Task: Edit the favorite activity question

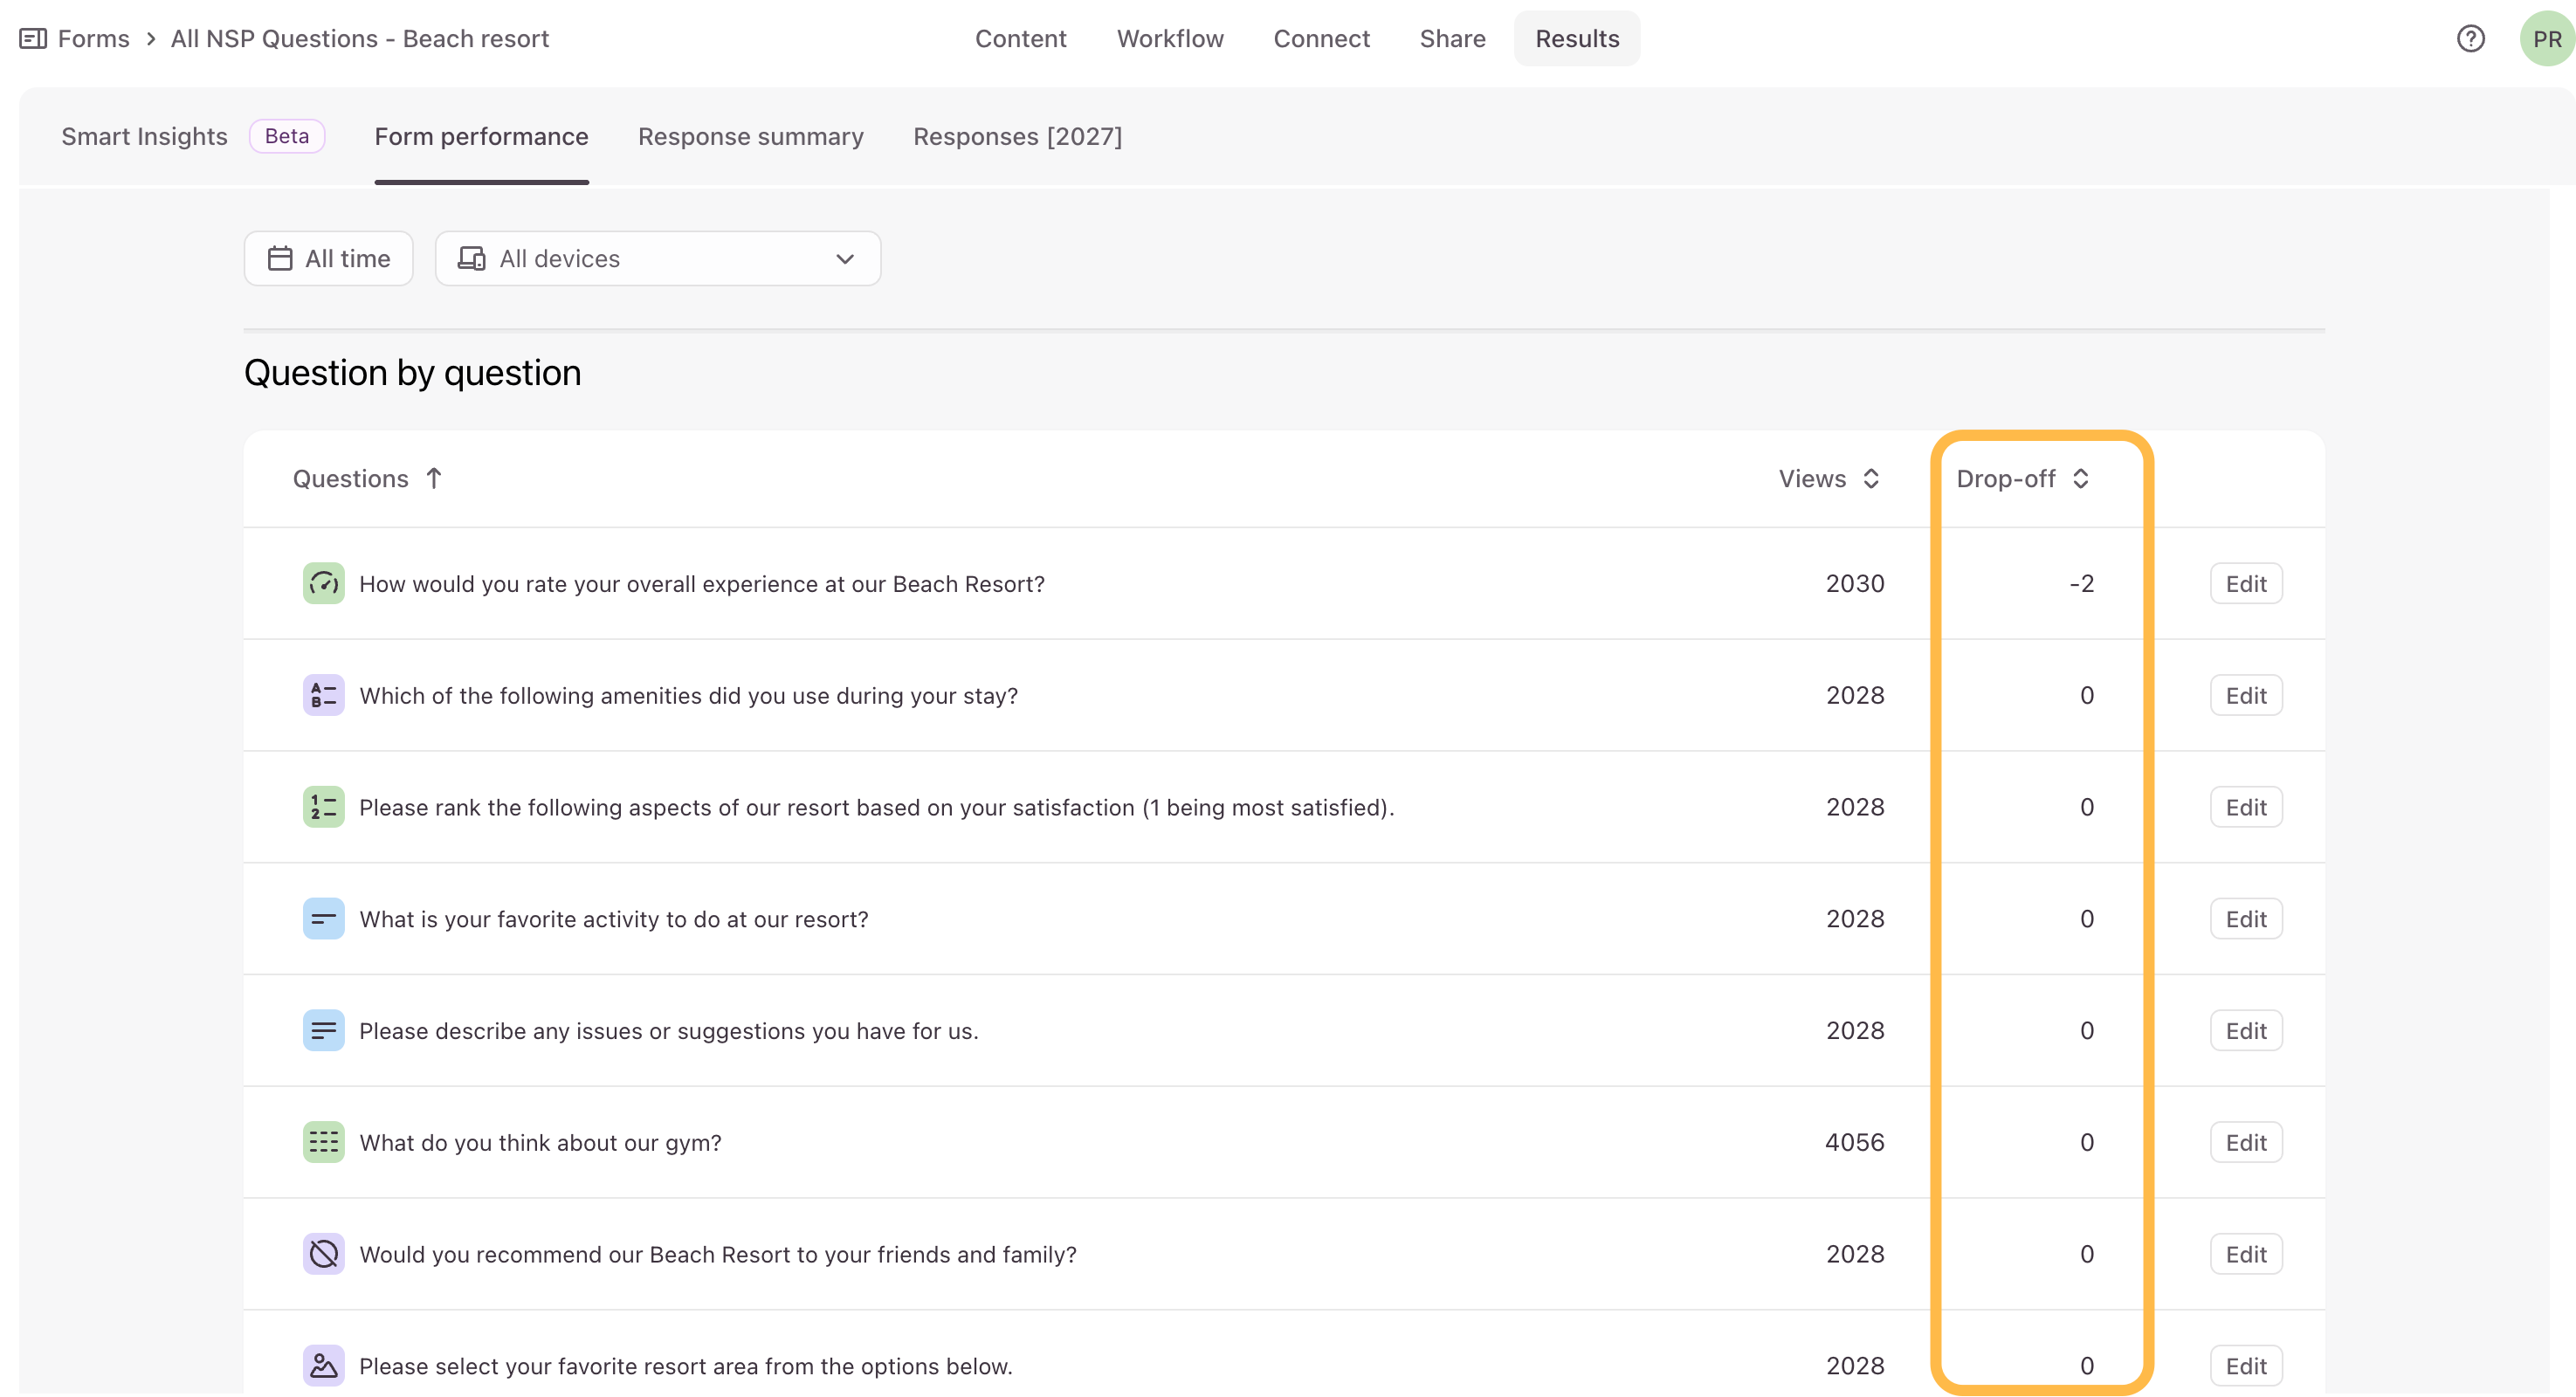Action: (2246, 920)
